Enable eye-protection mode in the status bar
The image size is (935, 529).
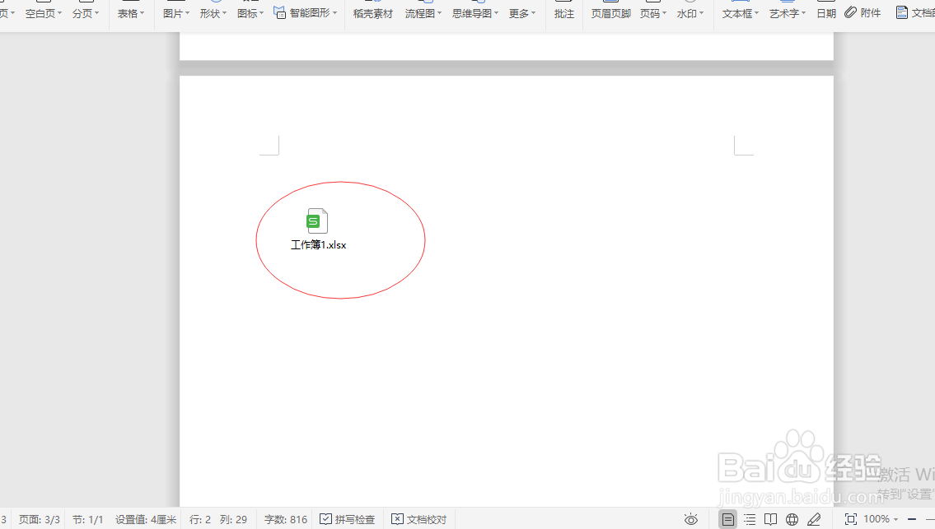point(690,519)
